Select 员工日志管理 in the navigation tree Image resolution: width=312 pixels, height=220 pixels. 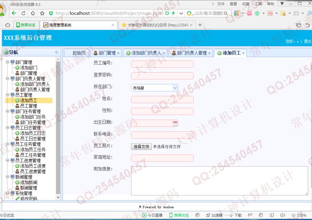point(32,139)
